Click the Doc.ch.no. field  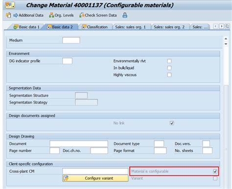click(99, 151)
